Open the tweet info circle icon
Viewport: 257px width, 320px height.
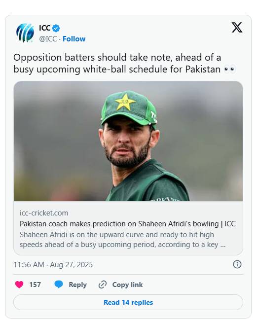tap(237, 264)
